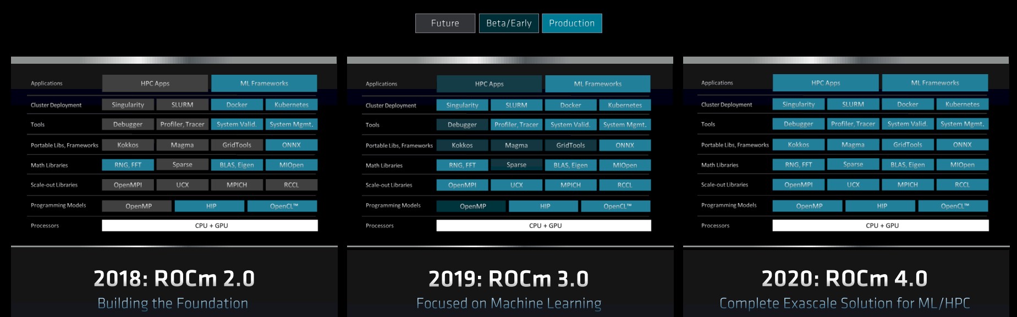Screen dimensions: 1017x317
Task: Select MIOpen in the ROCm 4.0 panel
Action: click(963, 165)
